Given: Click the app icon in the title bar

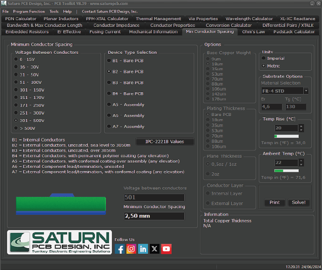Looking at the screenshot, I should (4, 3).
